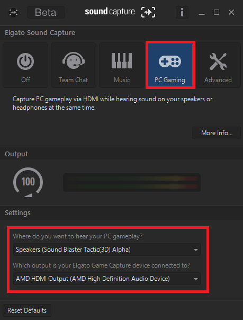This screenshot has width=243, height=320.
Task: Open the More Info... button
Action: [217, 133]
